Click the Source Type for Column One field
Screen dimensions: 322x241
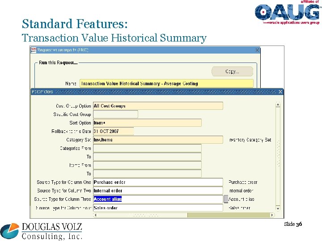point(158,182)
